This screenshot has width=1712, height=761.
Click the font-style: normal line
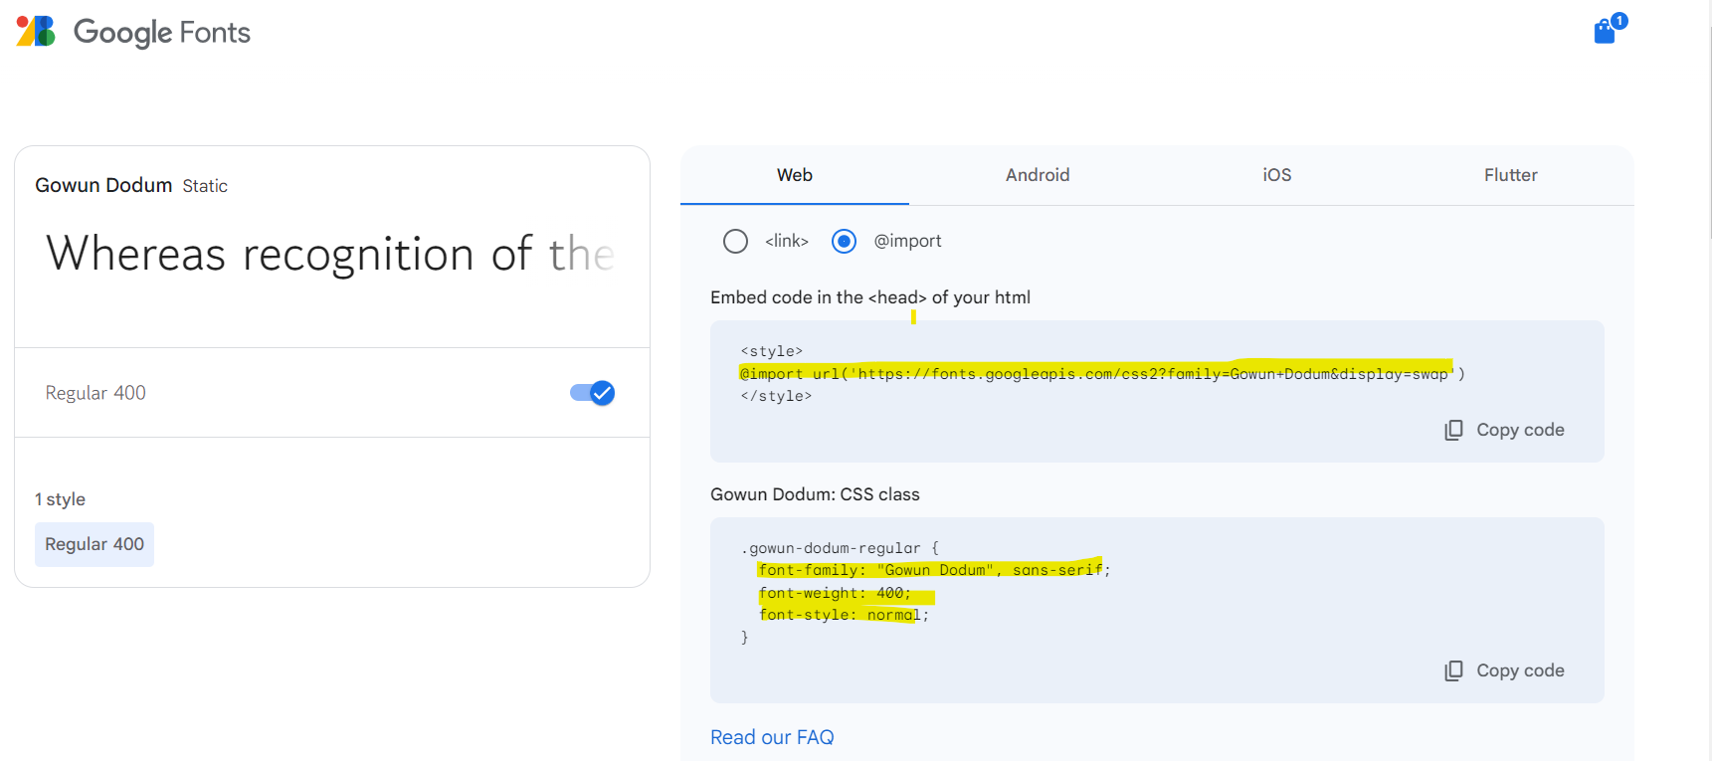point(844,615)
